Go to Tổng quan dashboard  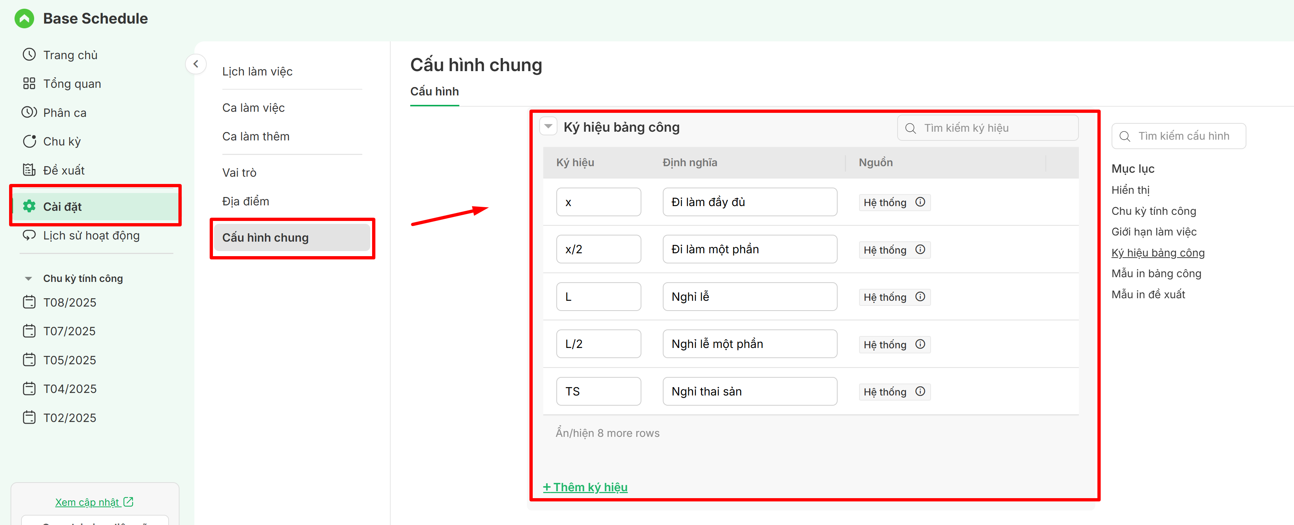coord(72,84)
